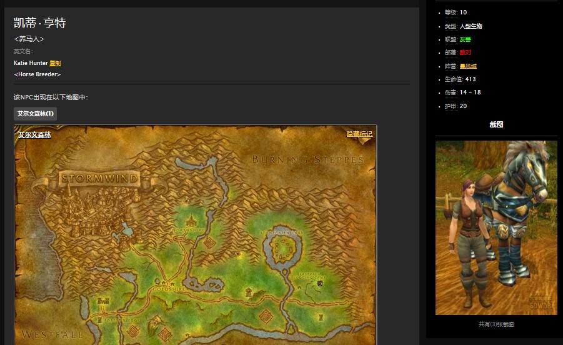
Task: Click the 敌对 horde reaction text
Action: click(465, 52)
